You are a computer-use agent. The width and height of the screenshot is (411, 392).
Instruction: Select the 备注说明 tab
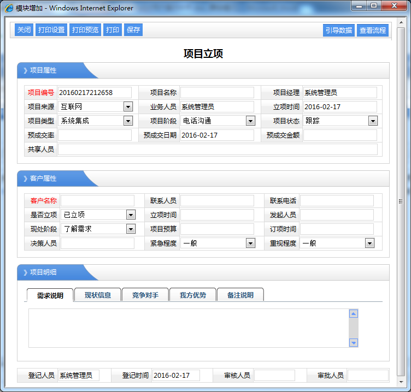point(240,295)
